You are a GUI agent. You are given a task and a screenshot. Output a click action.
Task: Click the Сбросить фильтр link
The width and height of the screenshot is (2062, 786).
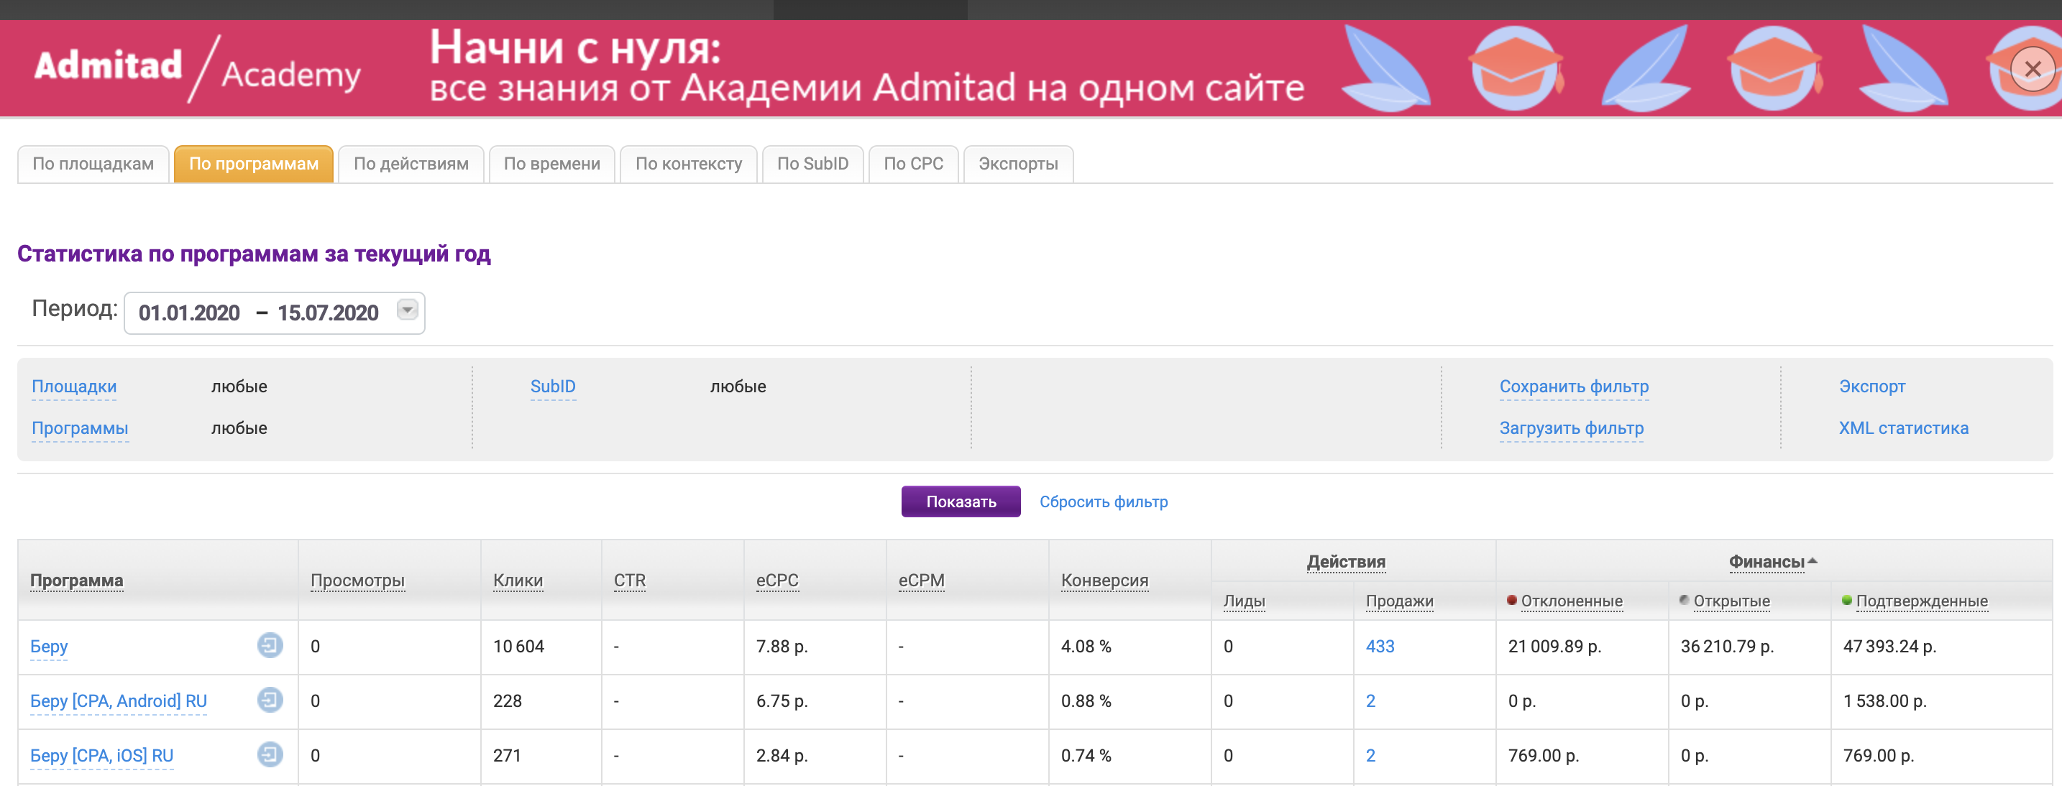point(1103,502)
